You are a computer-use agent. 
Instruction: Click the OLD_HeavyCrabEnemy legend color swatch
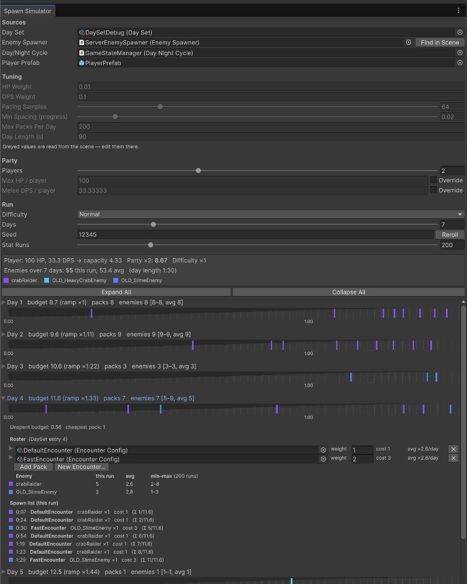pos(47,280)
